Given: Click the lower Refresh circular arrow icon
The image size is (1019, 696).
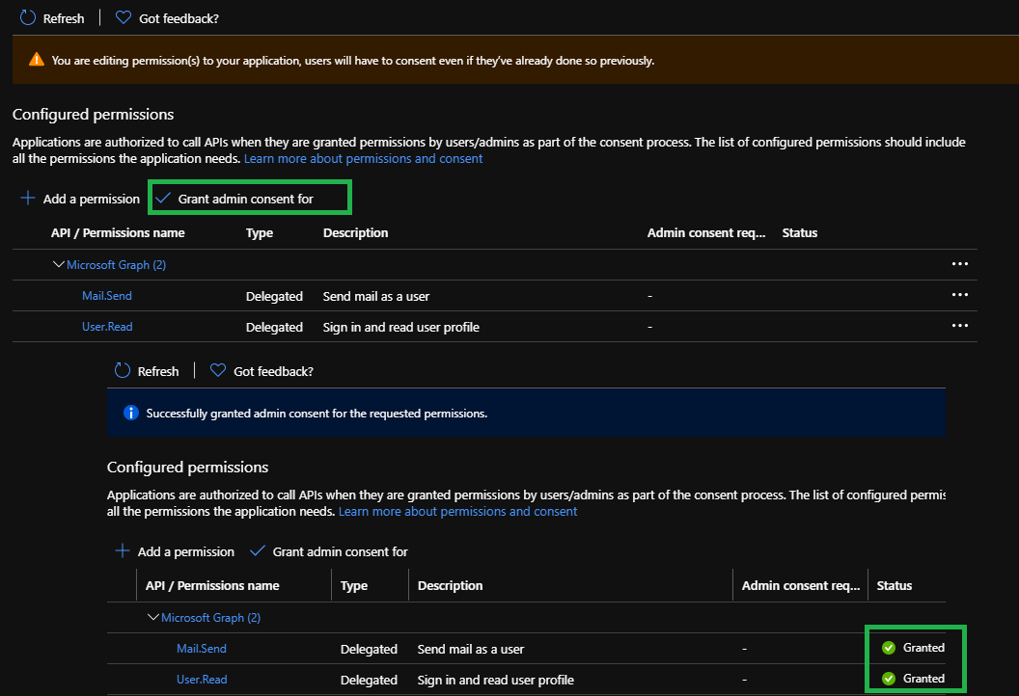Looking at the screenshot, I should [x=123, y=371].
